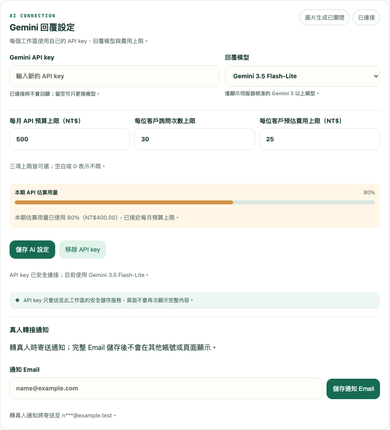
Task: Click the 每月 API 預算上限 field showing 500
Action: click(70, 139)
